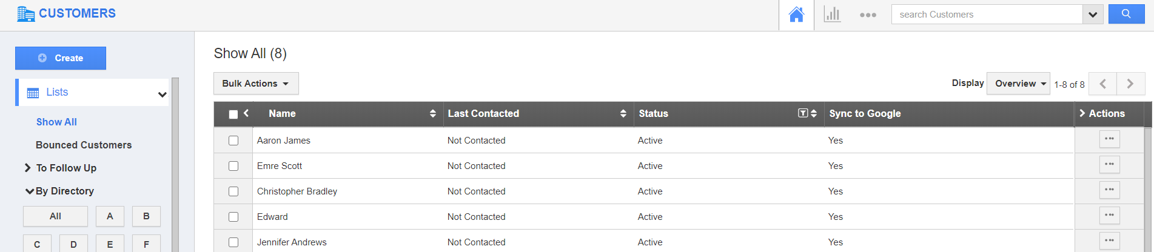This screenshot has height=252, width=1154.
Task: Sort the Last Contacted column
Action: click(x=623, y=113)
